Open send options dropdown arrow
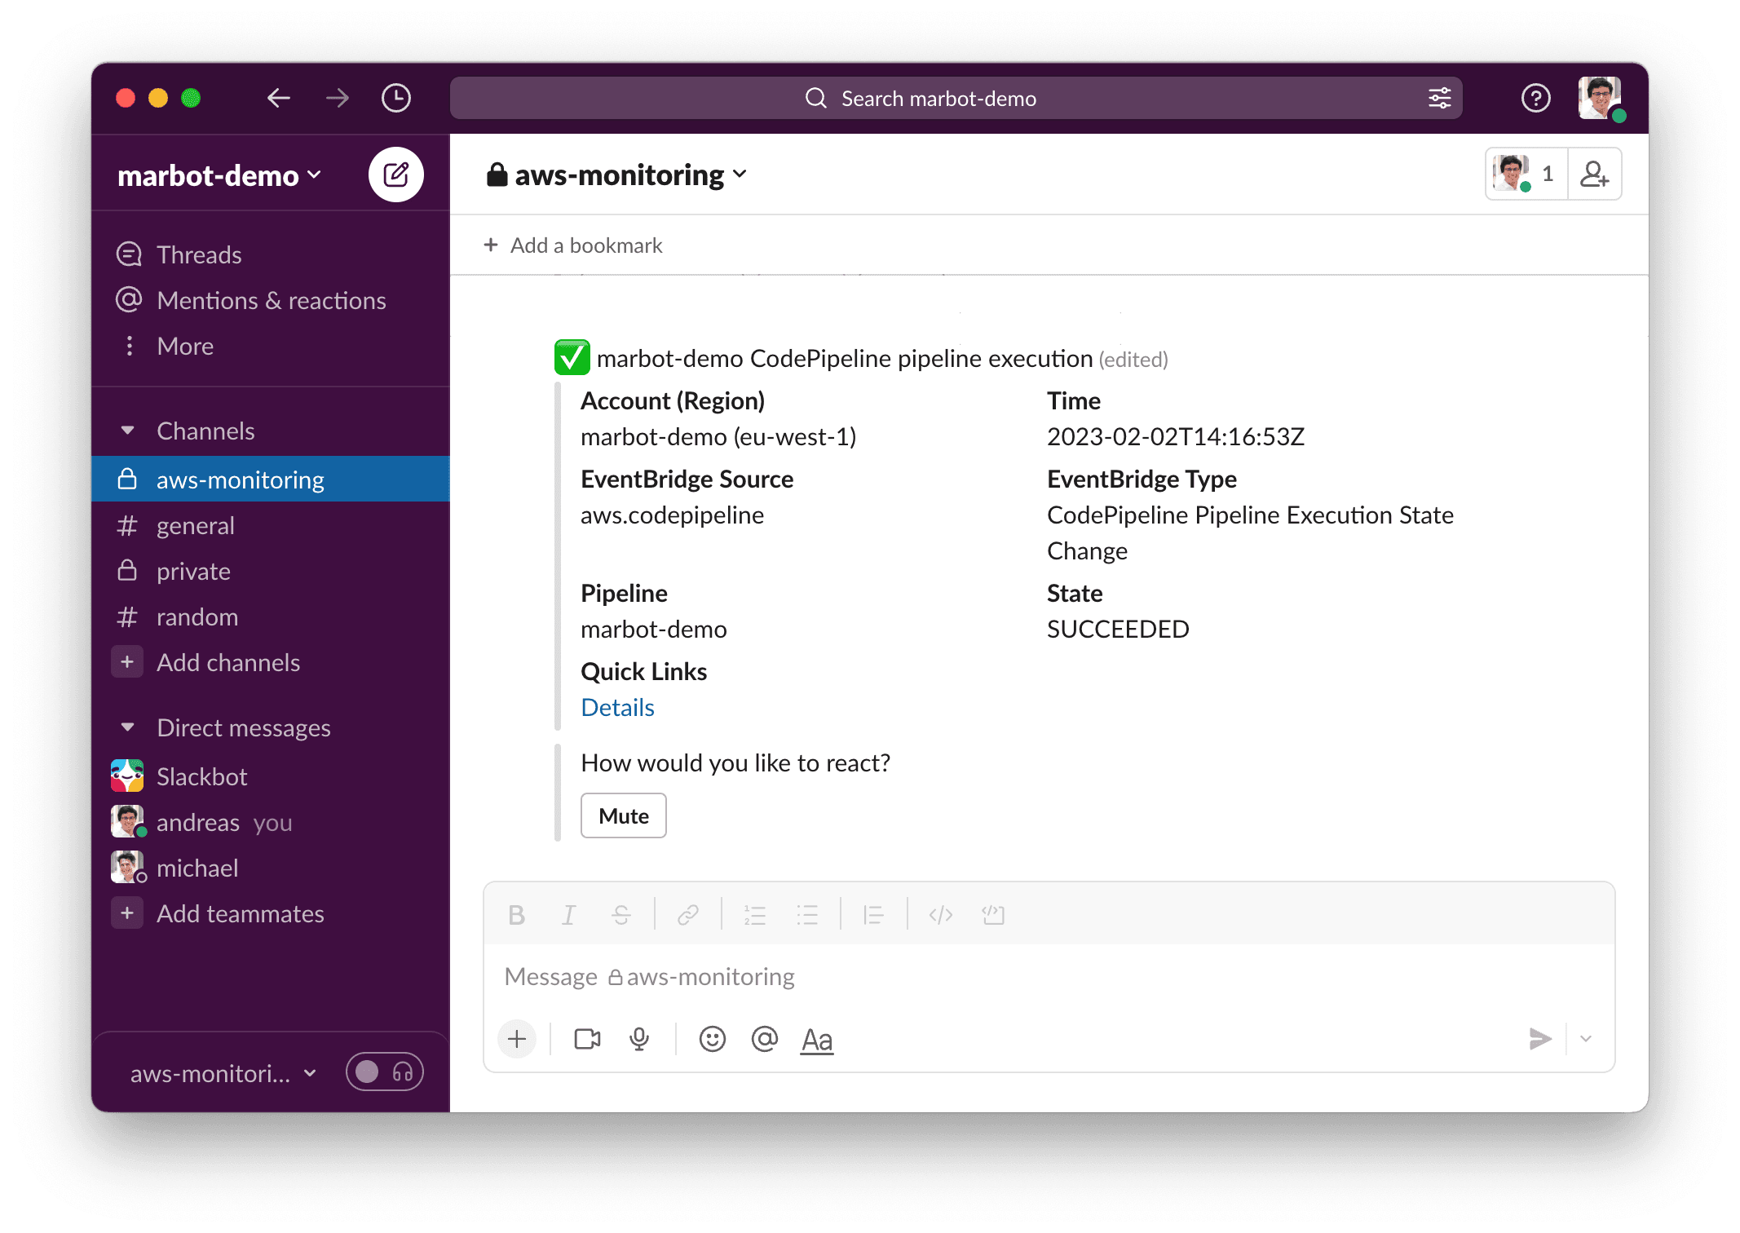 1586,1039
